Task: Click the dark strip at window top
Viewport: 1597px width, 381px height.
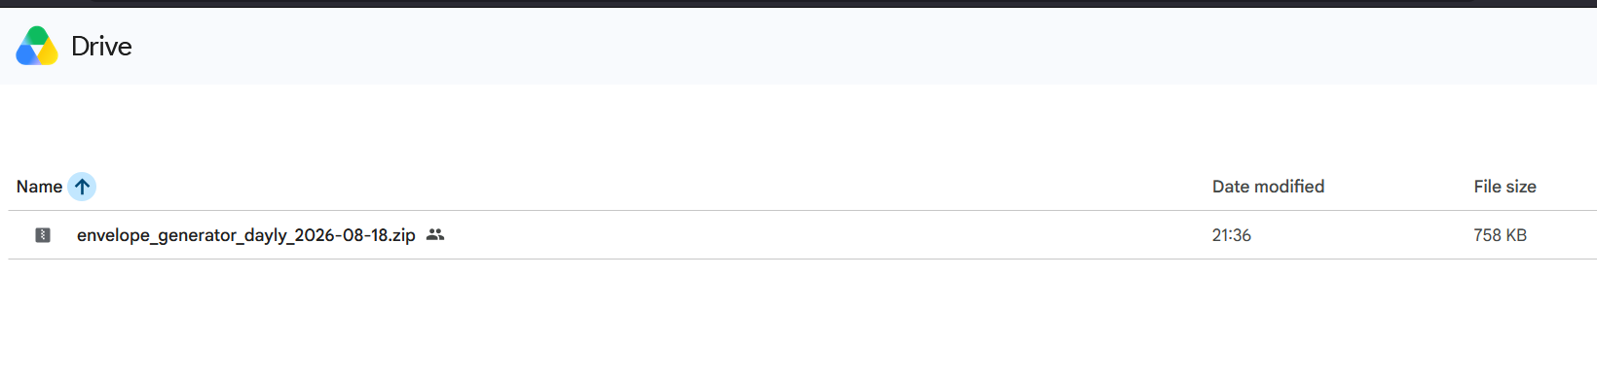Action: [798, 4]
